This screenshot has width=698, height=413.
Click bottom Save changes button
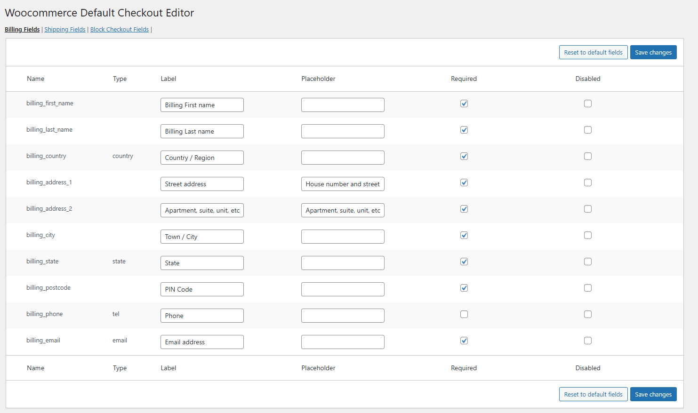(x=653, y=394)
